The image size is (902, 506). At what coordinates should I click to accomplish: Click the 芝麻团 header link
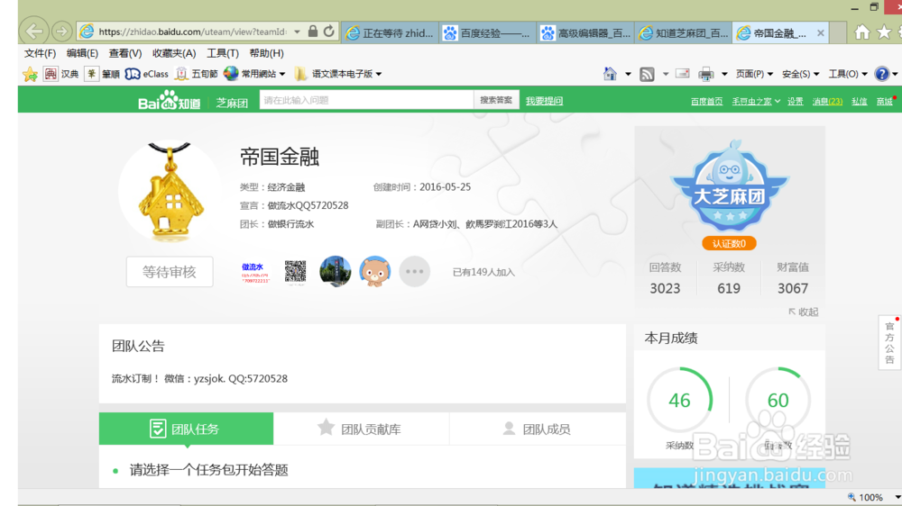[232, 103]
